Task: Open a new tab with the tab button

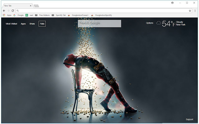Action: (36, 6)
